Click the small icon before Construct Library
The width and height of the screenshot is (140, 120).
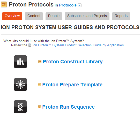[x=40, y=62]
